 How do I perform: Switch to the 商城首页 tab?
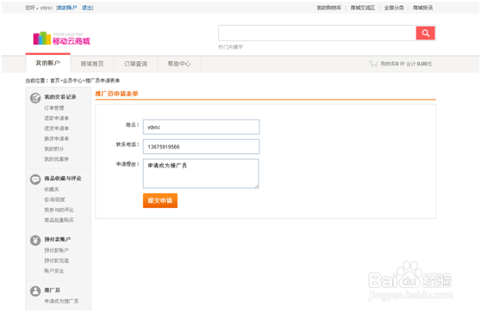92,64
